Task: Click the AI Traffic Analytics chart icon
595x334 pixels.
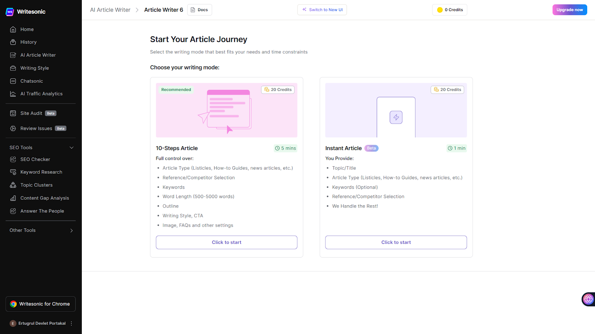Action: click(13, 94)
